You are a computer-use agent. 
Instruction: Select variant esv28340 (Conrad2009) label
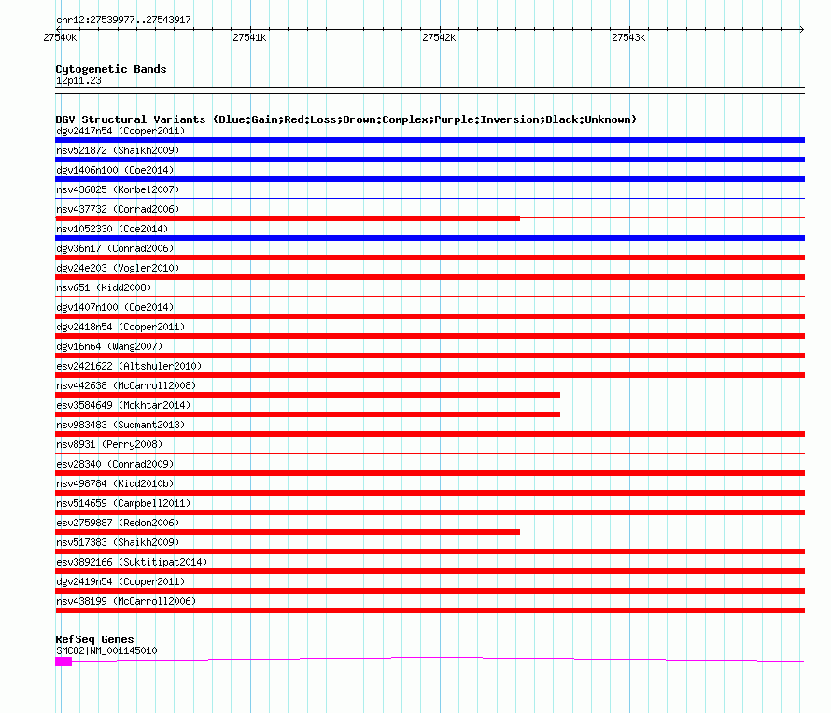115,464
